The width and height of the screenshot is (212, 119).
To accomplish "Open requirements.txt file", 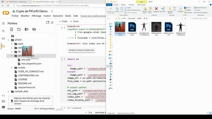I will coord(26,87).
